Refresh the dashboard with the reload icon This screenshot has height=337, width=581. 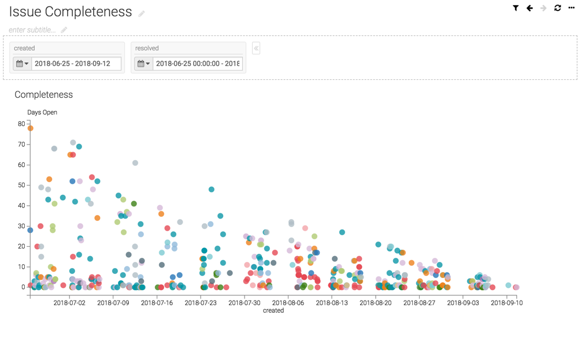pyautogui.click(x=557, y=8)
